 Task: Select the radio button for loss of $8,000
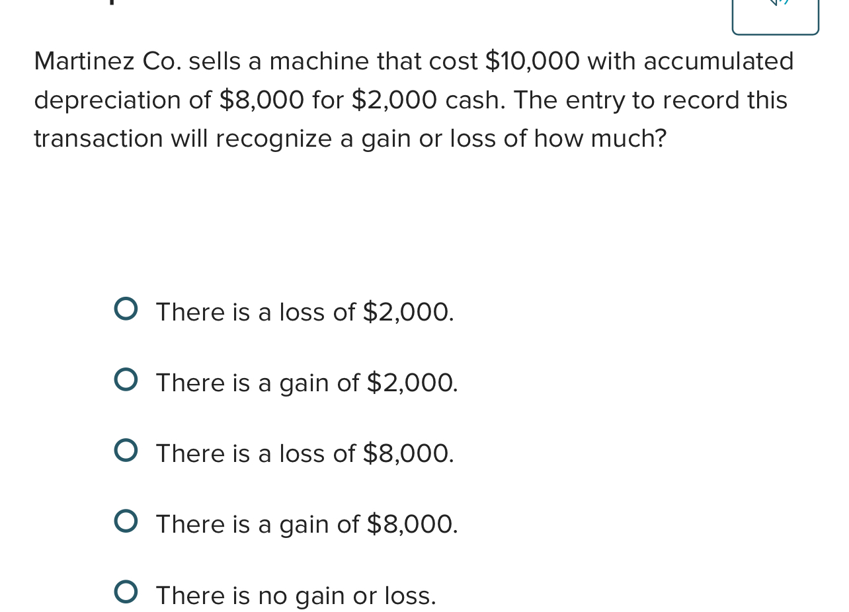click(128, 449)
